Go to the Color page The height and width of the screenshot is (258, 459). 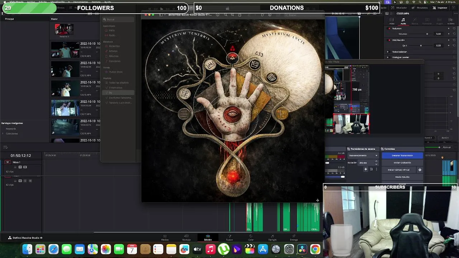tap(251, 238)
